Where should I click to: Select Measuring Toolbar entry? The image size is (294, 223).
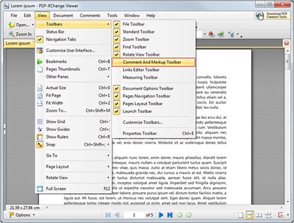coord(154,77)
